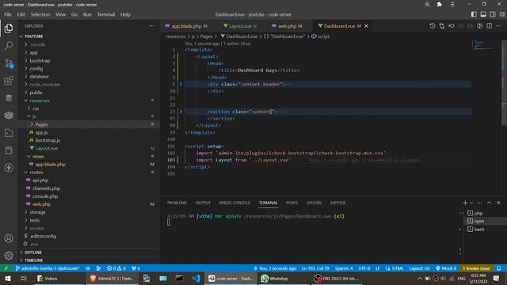Click Spaces: 4 indentation setting
The width and height of the screenshot is (507, 285).
click(344, 268)
